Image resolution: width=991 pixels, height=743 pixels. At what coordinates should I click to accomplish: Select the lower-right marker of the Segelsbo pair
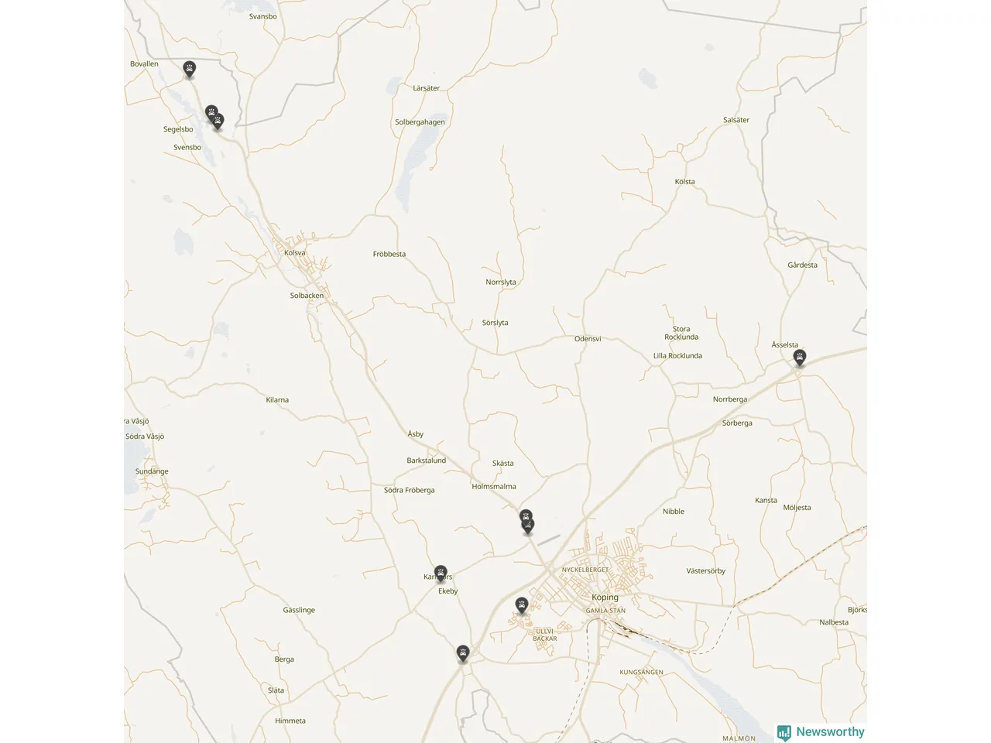click(218, 121)
